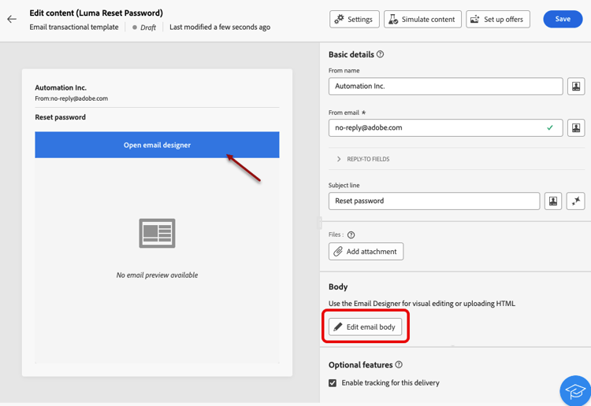Screen dimensions: 591x406
Task: Click the Basic details help icon
Action: tap(381, 54)
